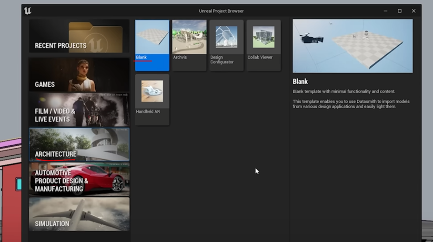This screenshot has width=433, height=242.
Task: Click the Blank heading in details panel
Action: tap(300, 81)
